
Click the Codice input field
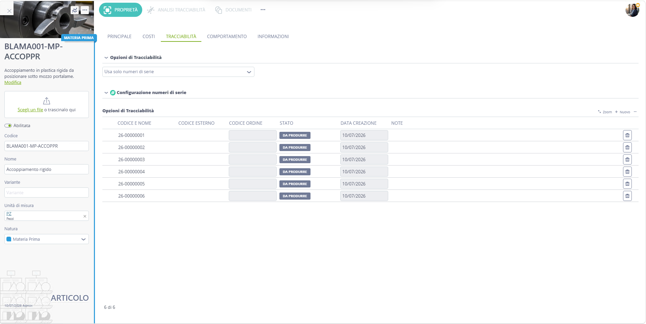47,146
